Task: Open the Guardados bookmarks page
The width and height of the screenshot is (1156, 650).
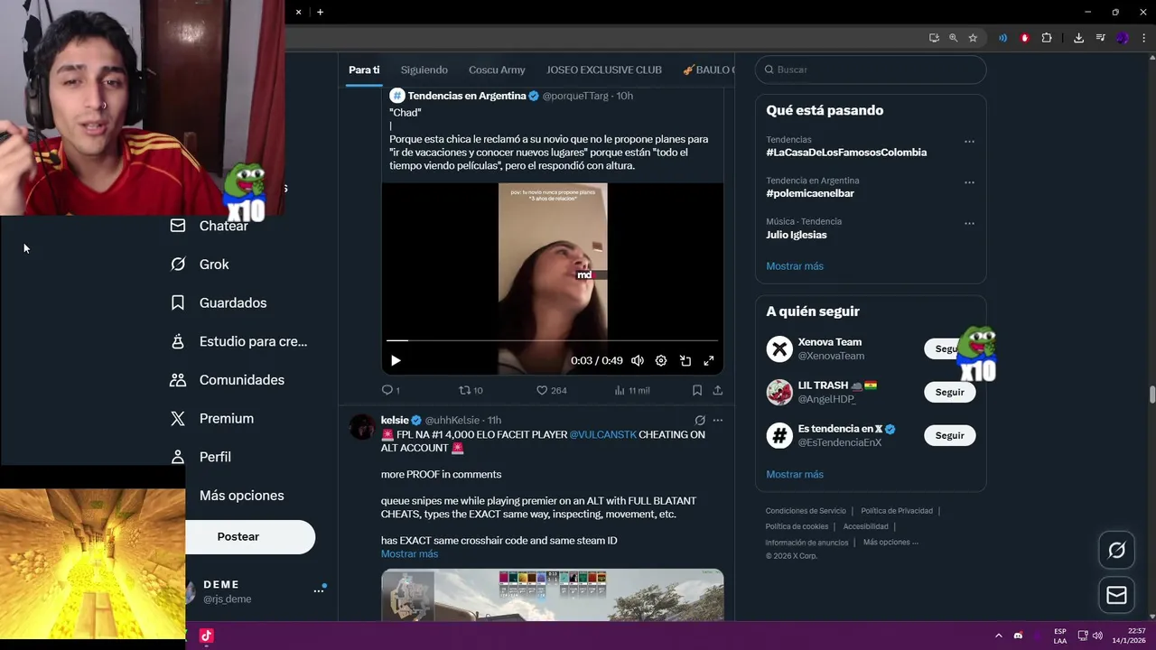Action: pos(218,302)
